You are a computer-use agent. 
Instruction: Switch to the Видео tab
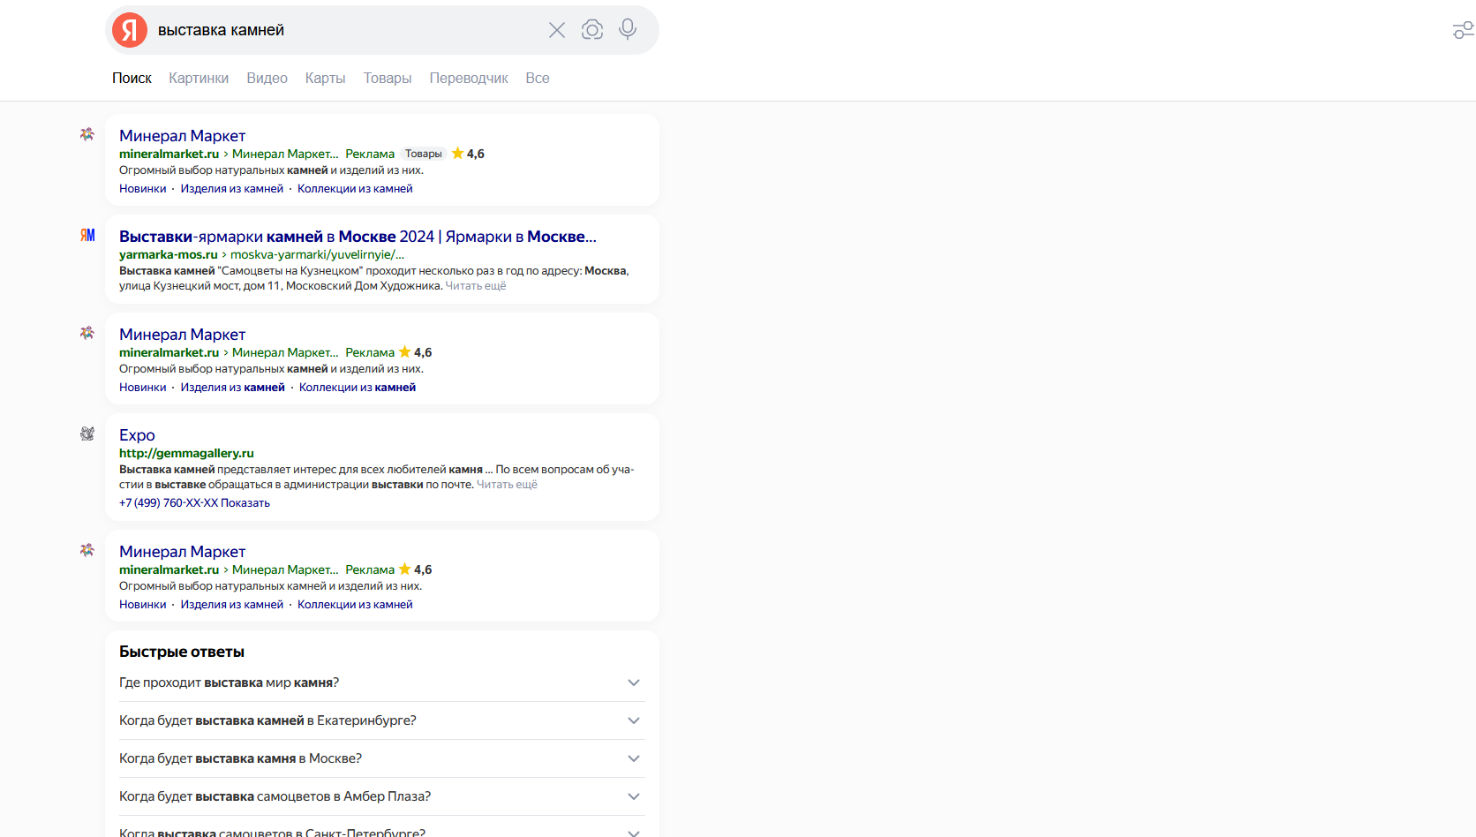pos(267,78)
